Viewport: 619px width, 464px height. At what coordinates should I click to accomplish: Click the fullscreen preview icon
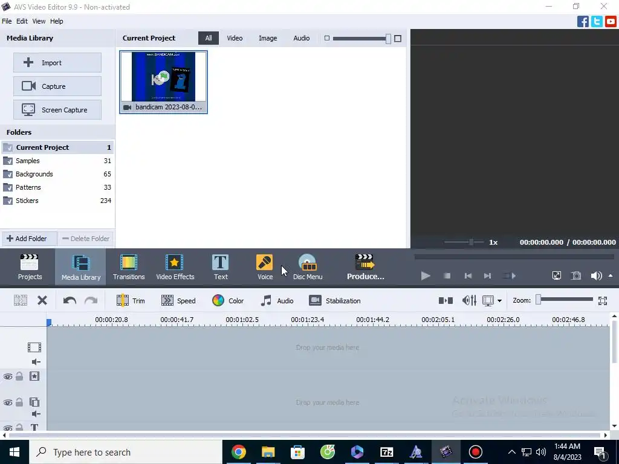click(556, 275)
